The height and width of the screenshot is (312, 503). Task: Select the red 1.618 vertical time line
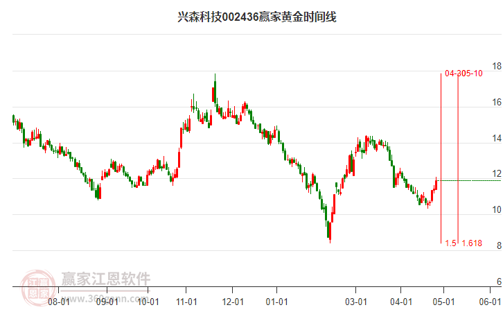(458, 158)
